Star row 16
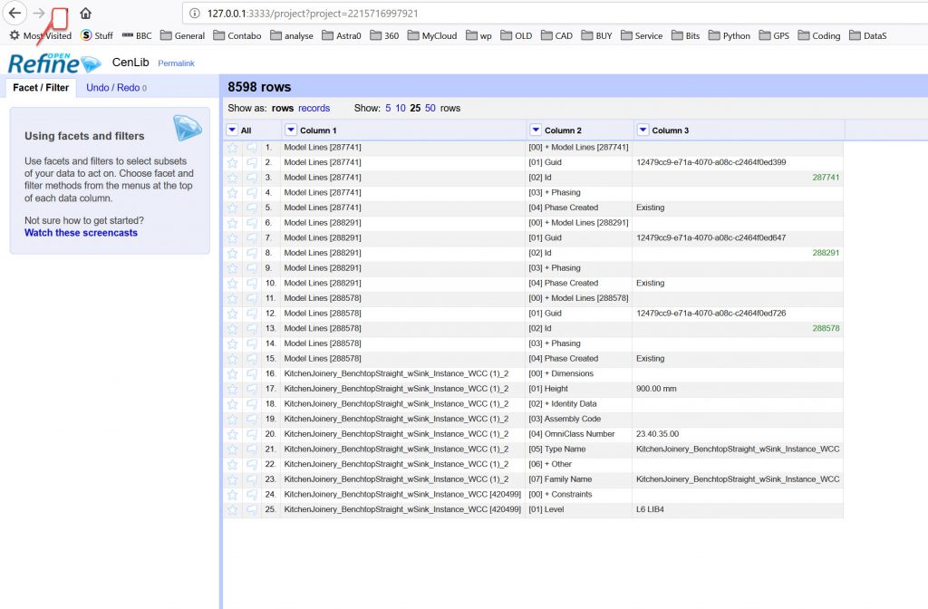The height and width of the screenshot is (609, 928). click(x=232, y=373)
